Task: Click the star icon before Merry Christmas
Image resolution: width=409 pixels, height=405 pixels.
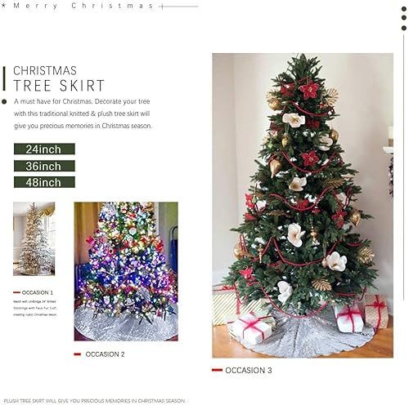Action: coord(3,6)
